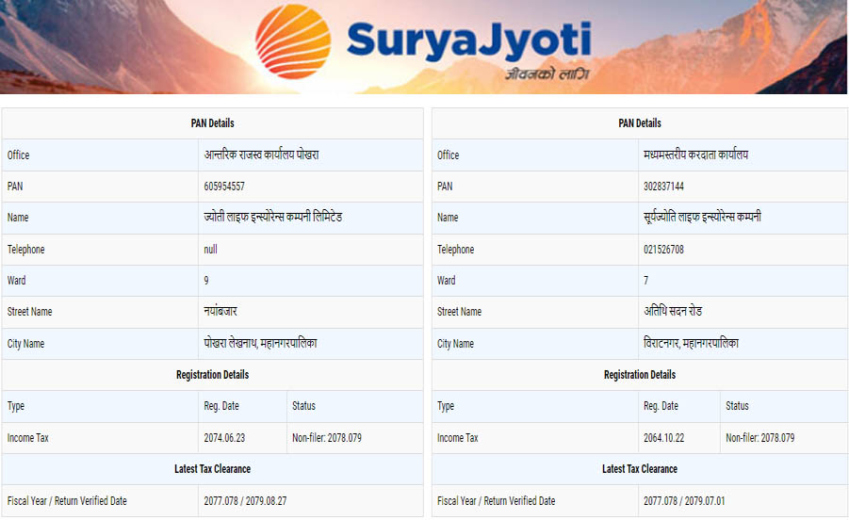The height and width of the screenshot is (520, 849).
Task: Click the left table's Registration Details header
Action: click(212, 375)
